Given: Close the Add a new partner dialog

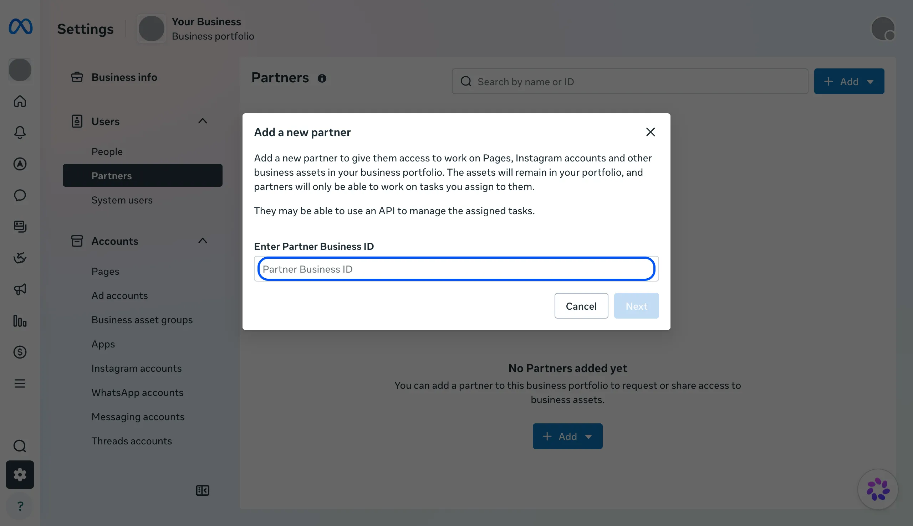Looking at the screenshot, I should (650, 132).
